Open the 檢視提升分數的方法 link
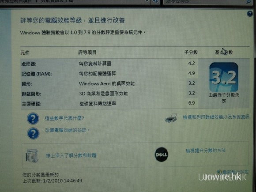 pyautogui.click(x=206, y=151)
